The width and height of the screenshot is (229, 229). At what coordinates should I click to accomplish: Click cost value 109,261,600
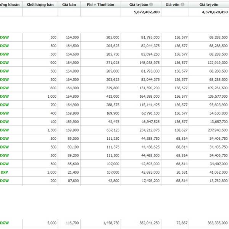click(x=218, y=88)
